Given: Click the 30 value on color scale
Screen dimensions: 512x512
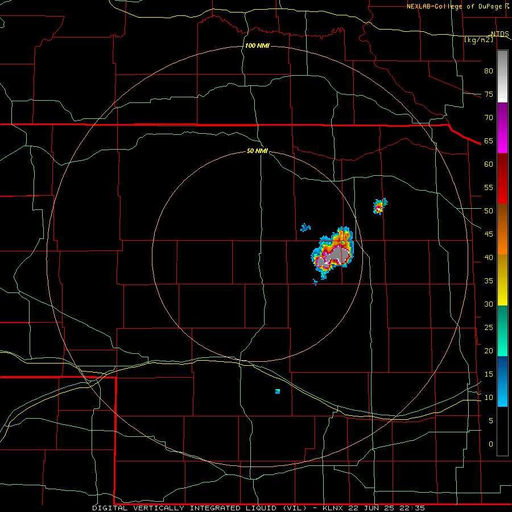Looking at the screenshot, I should (489, 304).
